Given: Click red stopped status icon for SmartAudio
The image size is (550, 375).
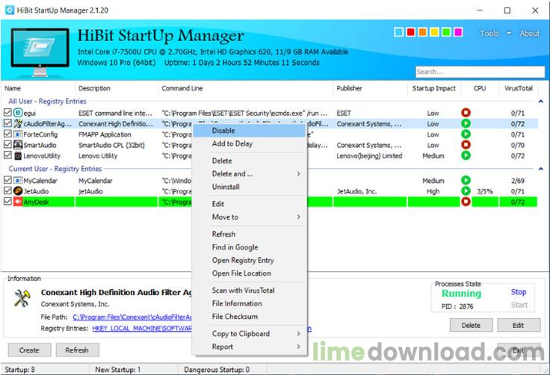Looking at the screenshot, I should tap(466, 144).
